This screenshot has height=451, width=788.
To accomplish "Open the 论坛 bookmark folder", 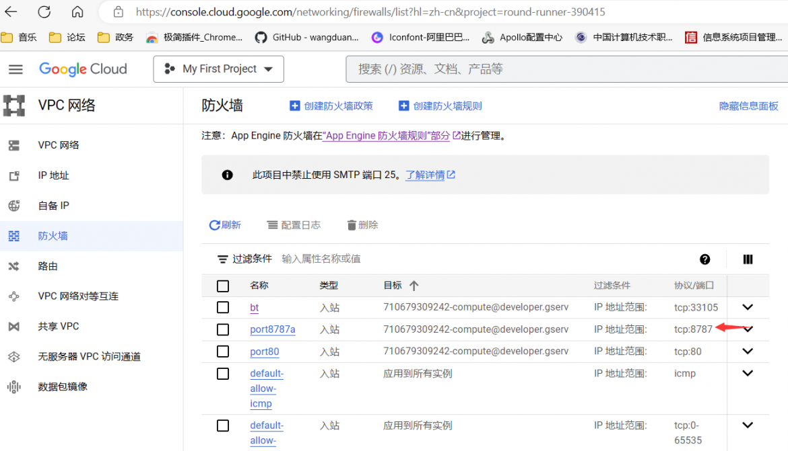I will [x=67, y=37].
